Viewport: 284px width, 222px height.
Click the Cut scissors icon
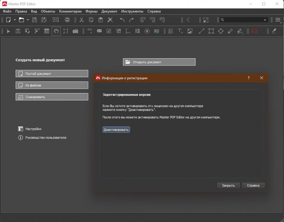click(x=81, y=20)
